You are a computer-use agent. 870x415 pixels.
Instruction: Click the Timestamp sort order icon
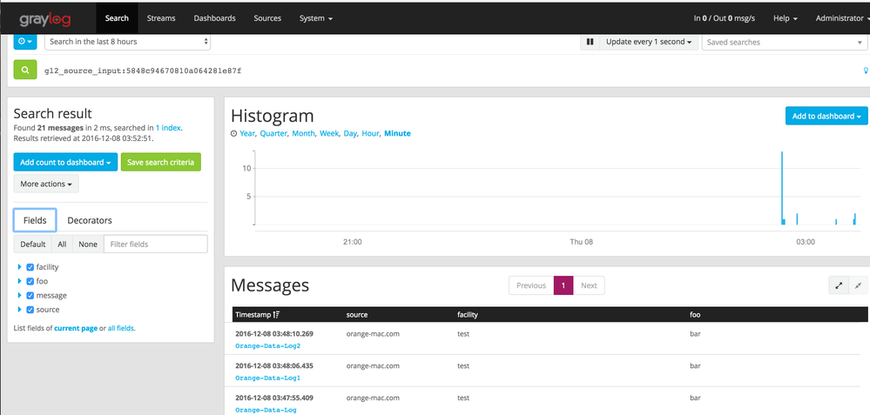tap(276, 315)
